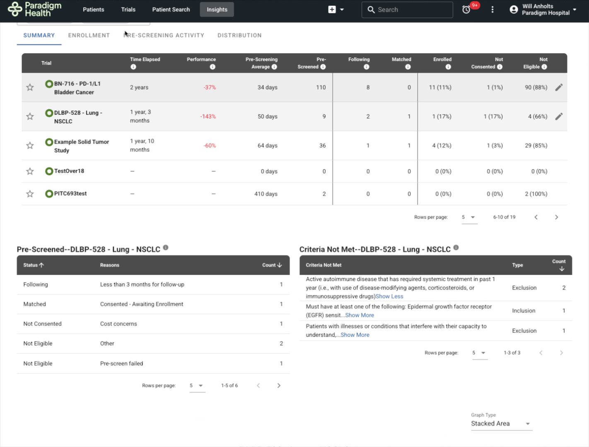Click the BN-716 green status circle

click(49, 84)
